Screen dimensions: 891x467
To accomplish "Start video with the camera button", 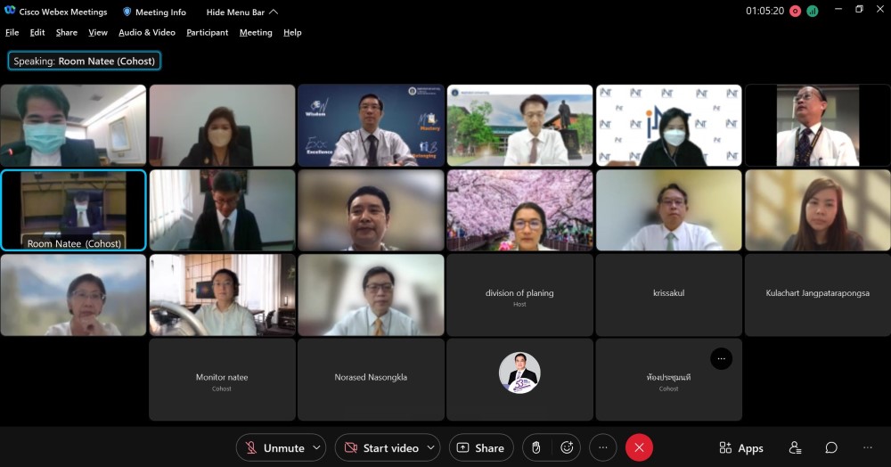I will tap(380, 447).
